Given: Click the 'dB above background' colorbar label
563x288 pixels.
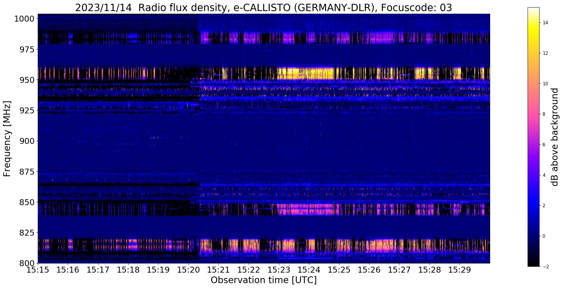Looking at the screenshot, I should (x=554, y=137).
